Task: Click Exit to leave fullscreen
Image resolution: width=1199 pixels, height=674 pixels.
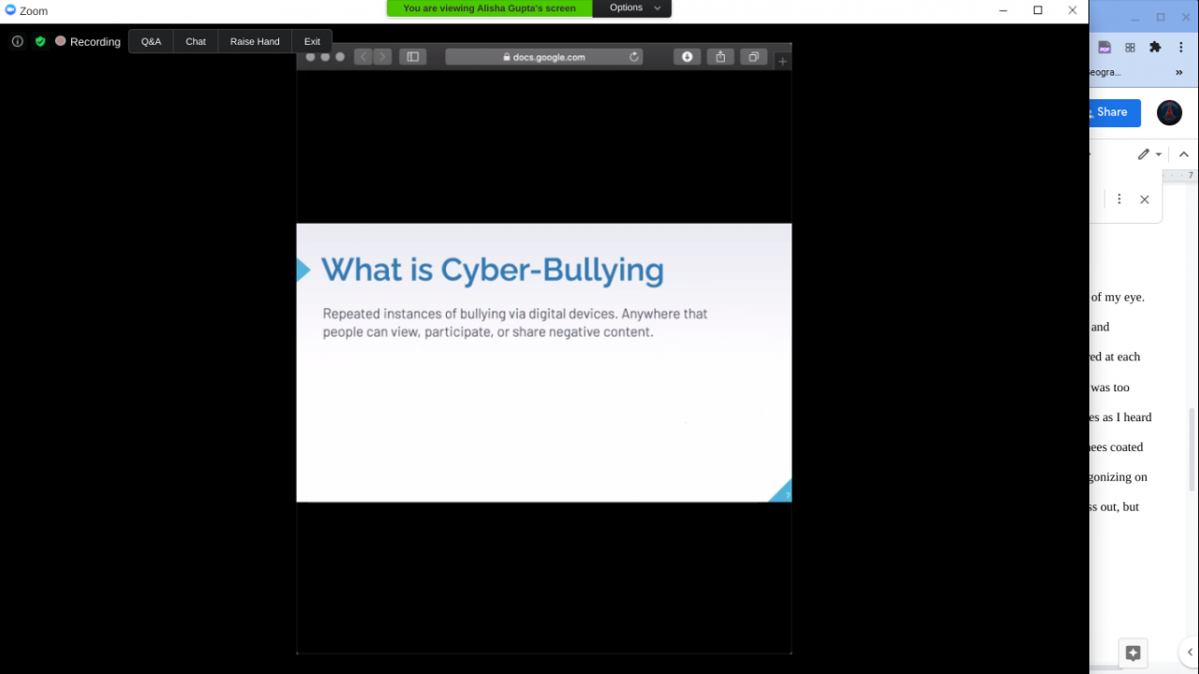Action: pos(312,41)
